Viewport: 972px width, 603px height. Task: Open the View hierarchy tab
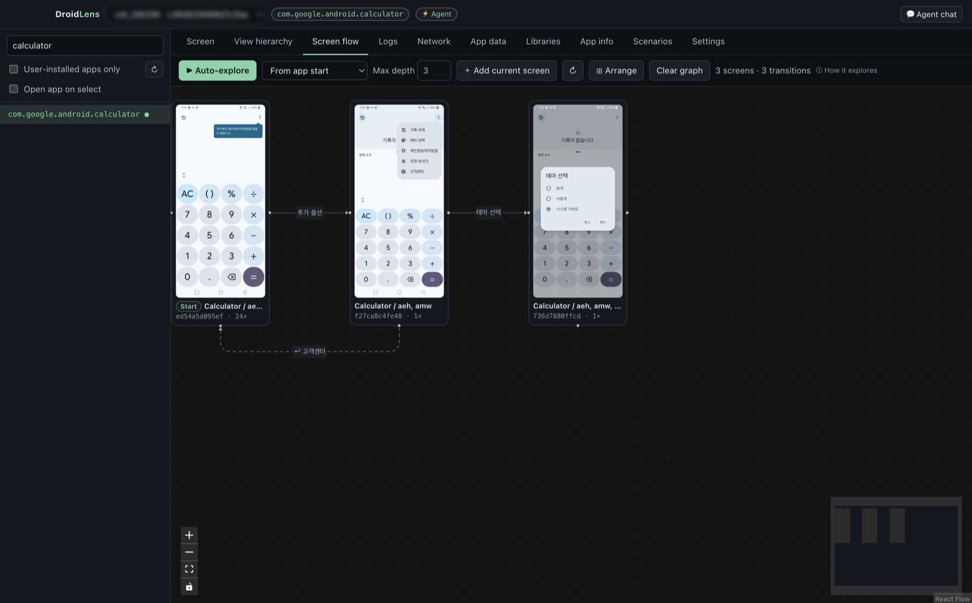[263, 41]
